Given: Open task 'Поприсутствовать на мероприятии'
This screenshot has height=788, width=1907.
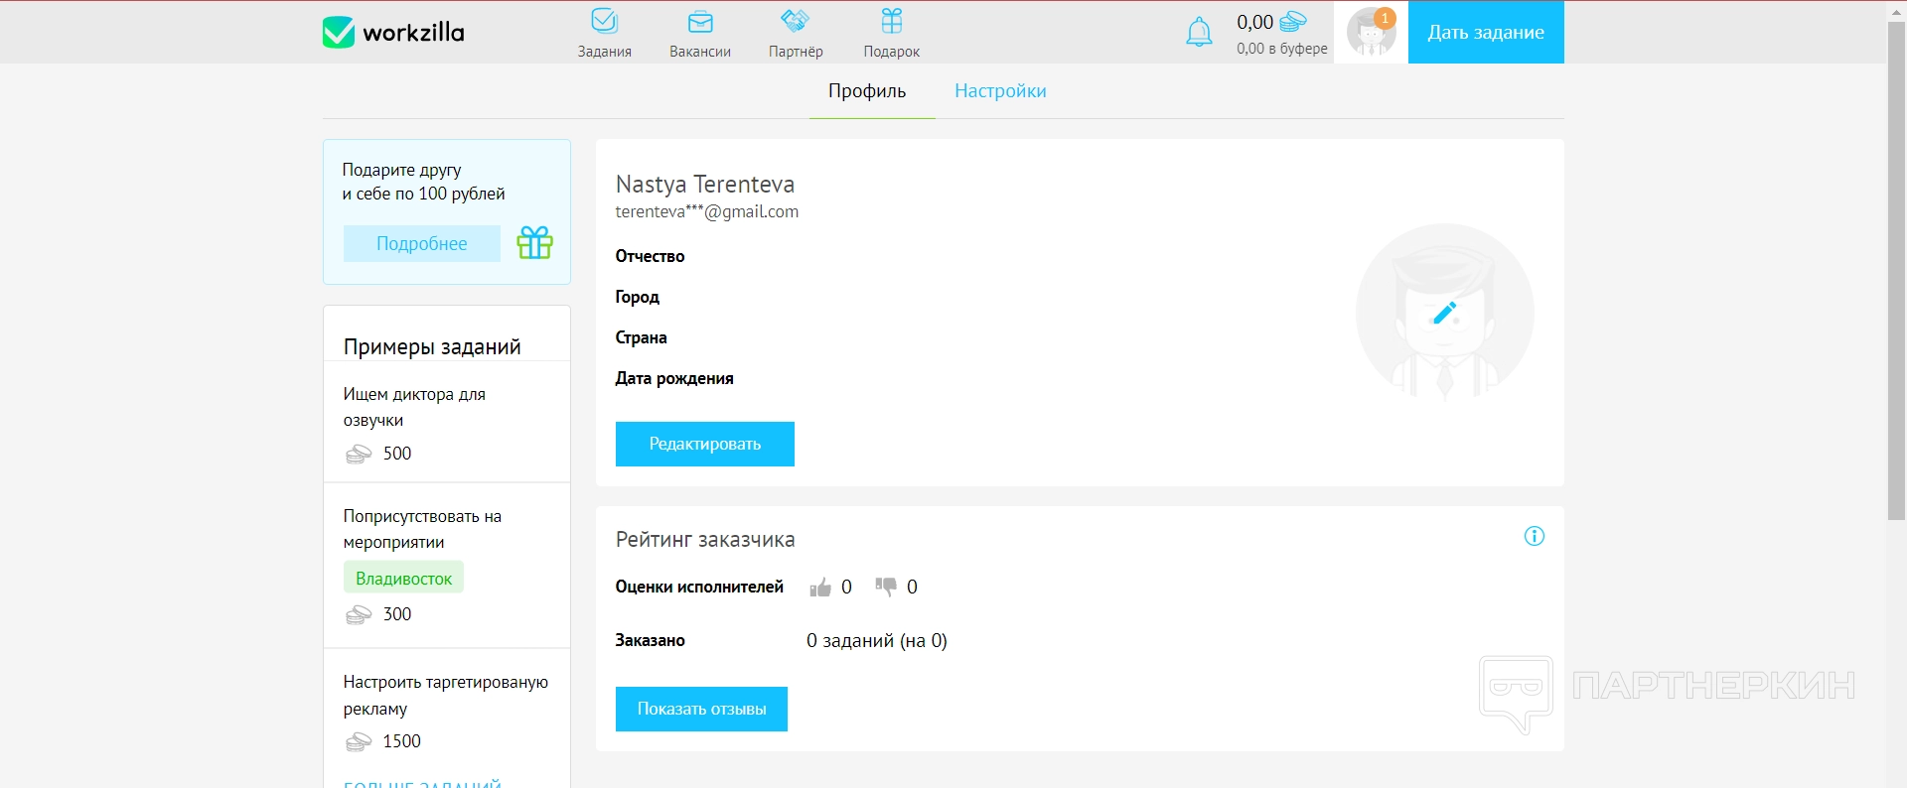Looking at the screenshot, I should pos(422,529).
